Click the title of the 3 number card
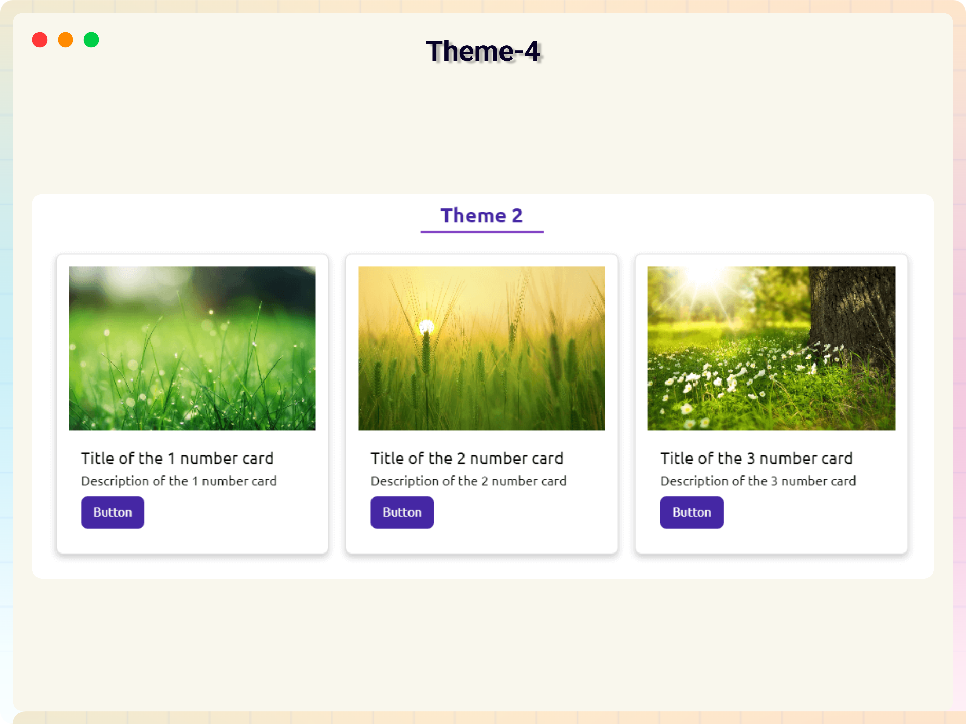The width and height of the screenshot is (966, 724). tap(756, 458)
